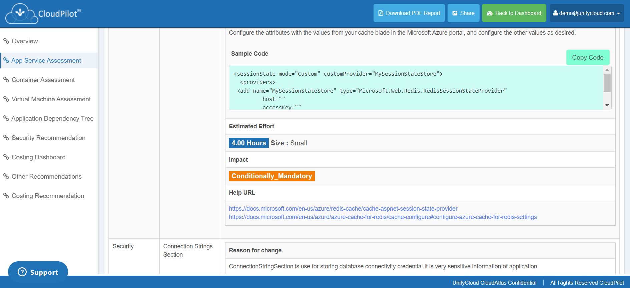Return via Back to Dashboard button
Viewport: 630px width, 288px height.
point(514,13)
